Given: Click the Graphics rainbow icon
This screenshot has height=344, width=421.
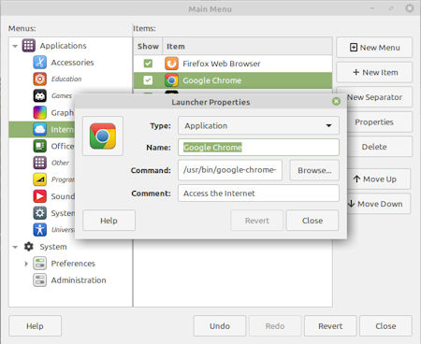Looking at the screenshot, I should [x=40, y=112].
